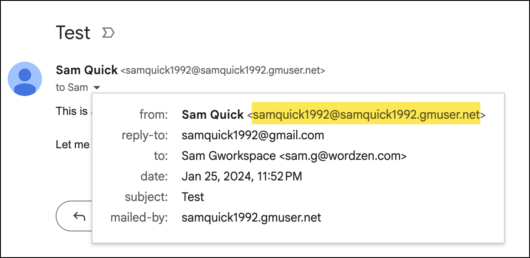Click the "to Sam" recipient summary text
Image resolution: width=530 pixels, height=258 pixels.
(71, 87)
